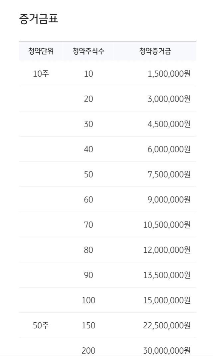Select the 청약주식수 column header

pos(88,51)
